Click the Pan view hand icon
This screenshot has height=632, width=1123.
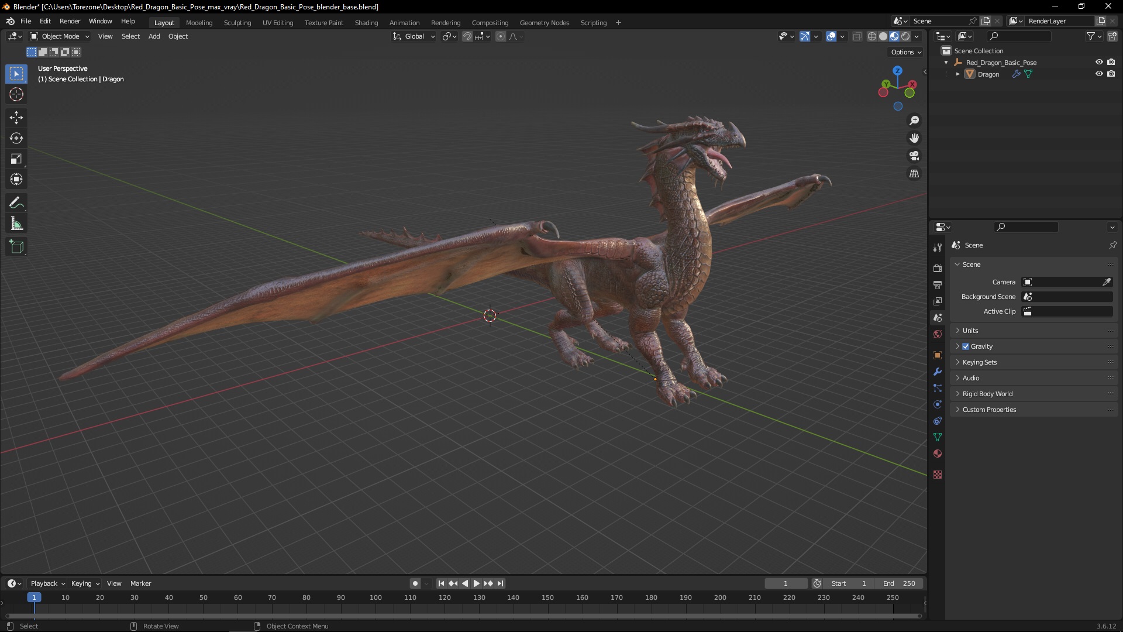(914, 138)
